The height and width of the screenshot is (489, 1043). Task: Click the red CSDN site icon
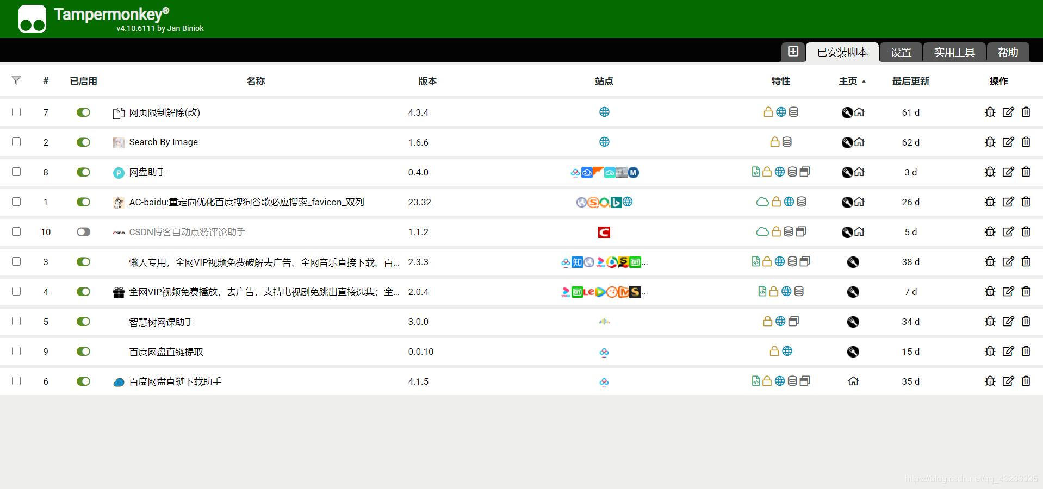coord(604,232)
